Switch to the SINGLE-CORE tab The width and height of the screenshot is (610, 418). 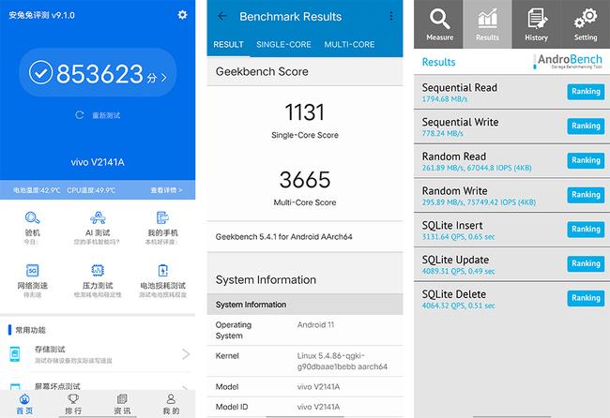pyautogui.click(x=284, y=44)
